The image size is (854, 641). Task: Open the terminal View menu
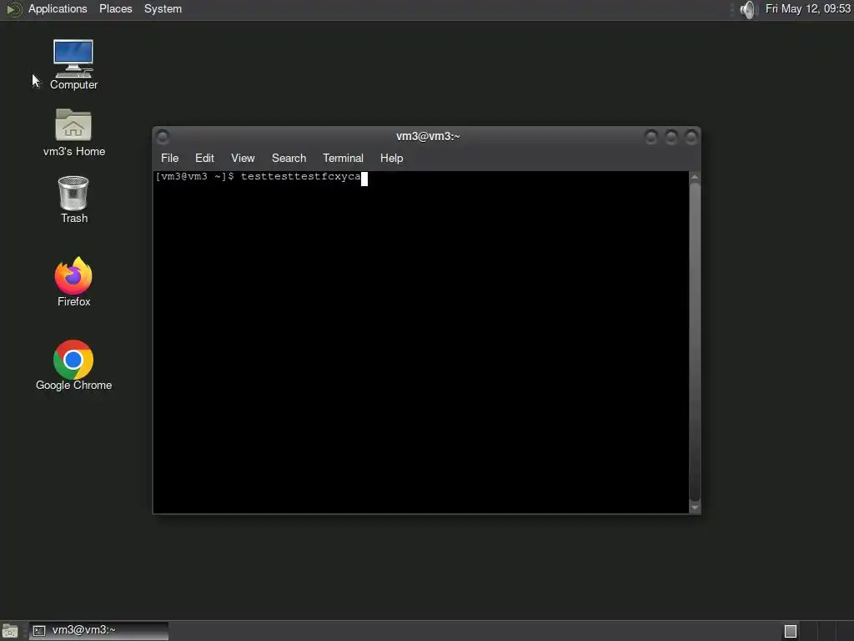[x=243, y=158]
